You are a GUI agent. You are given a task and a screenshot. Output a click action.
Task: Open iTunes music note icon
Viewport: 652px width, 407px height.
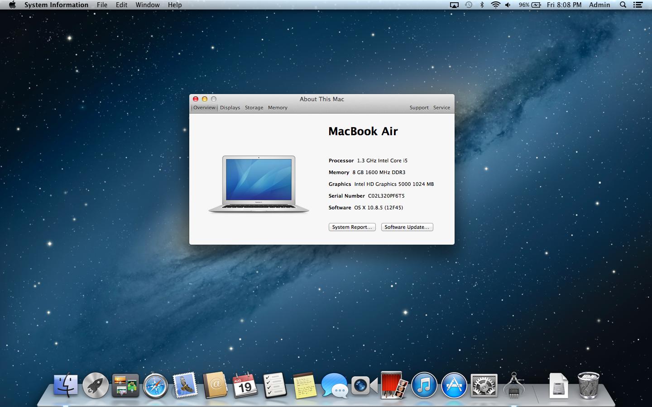tap(424, 385)
